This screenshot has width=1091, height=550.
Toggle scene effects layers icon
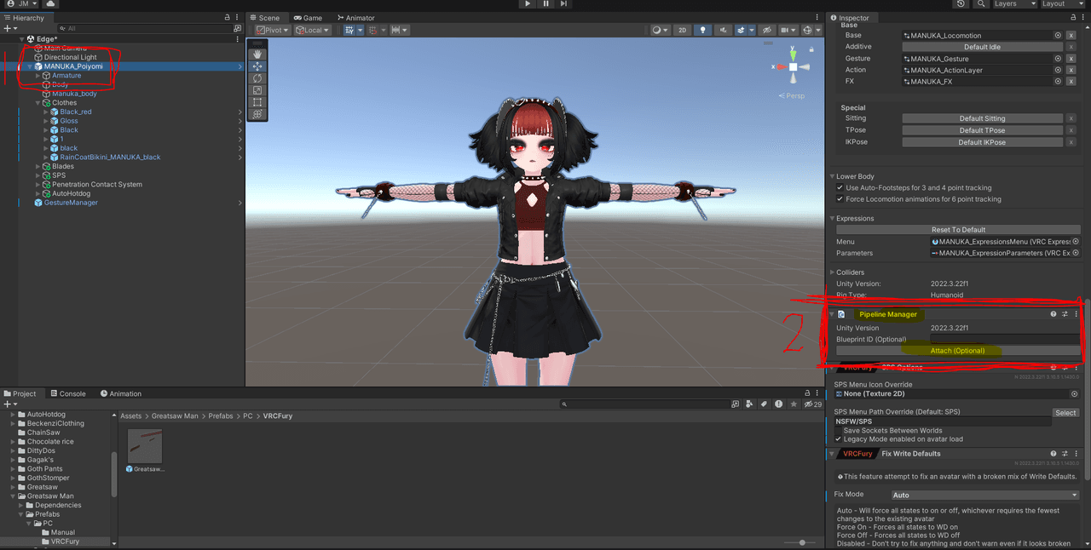(742, 30)
